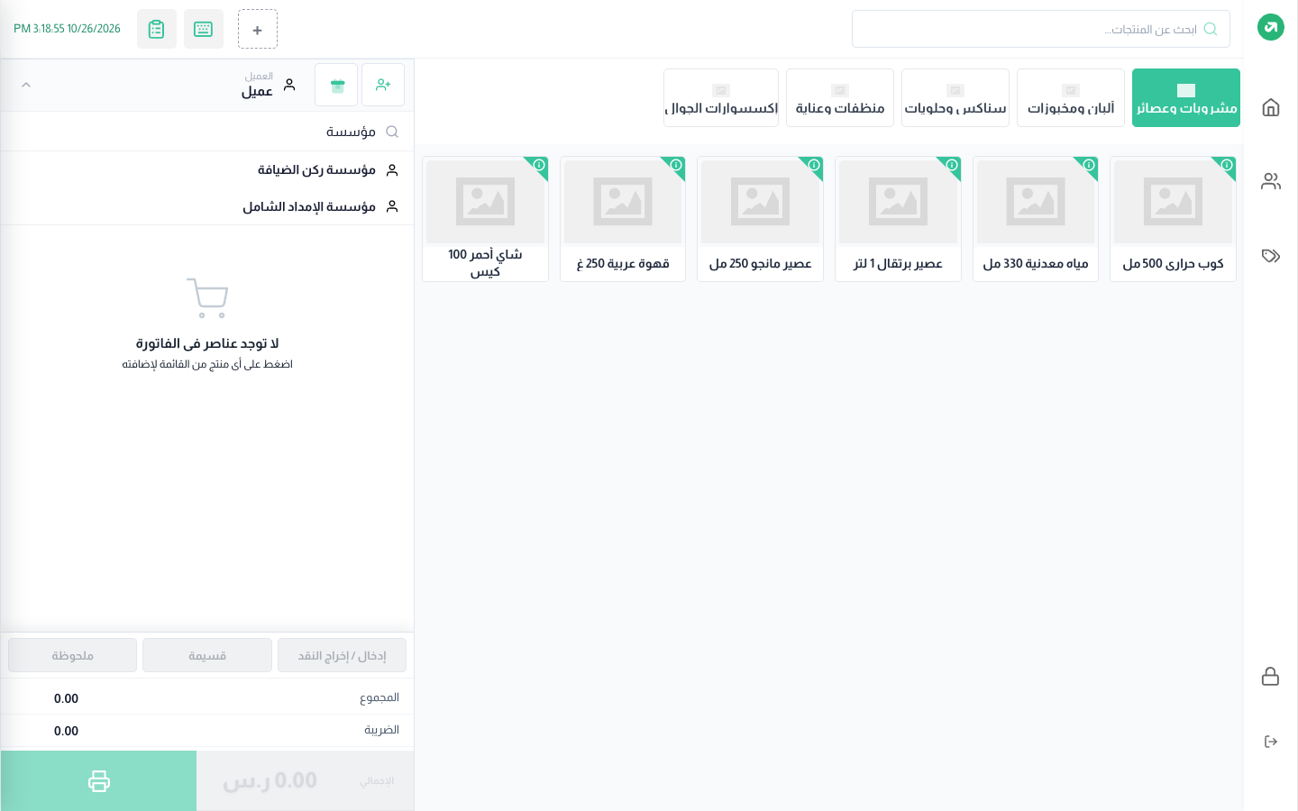Screen dimensions: 1298x811
Task: Click the ملحوظة note button
Action: coord(72,655)
